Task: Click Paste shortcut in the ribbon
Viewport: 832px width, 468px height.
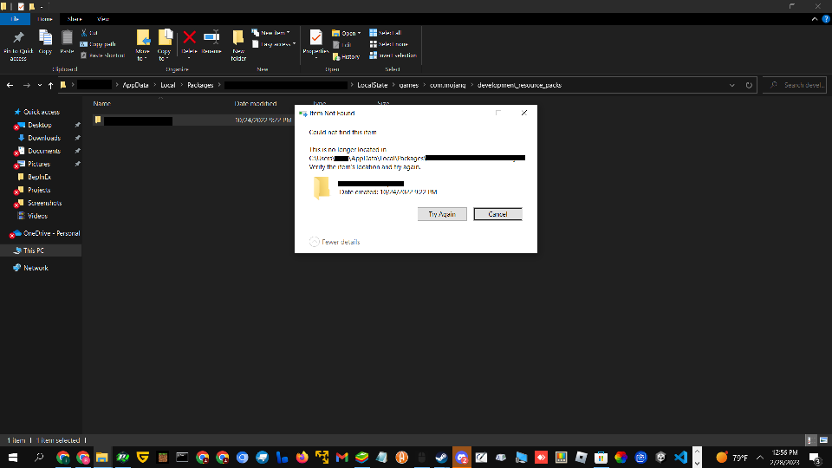Action: [102, 55]
